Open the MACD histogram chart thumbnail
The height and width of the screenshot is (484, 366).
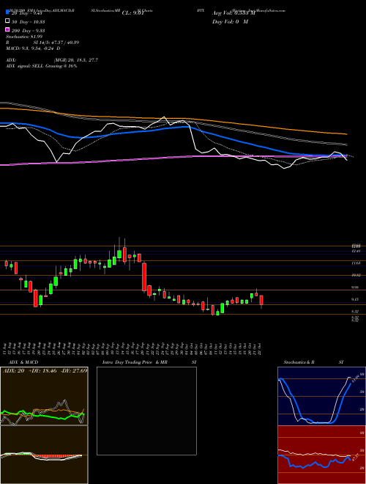point(44,455)
